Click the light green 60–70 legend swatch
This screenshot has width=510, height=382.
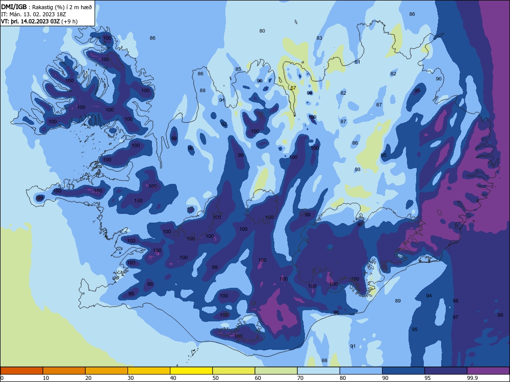point(276,371)
